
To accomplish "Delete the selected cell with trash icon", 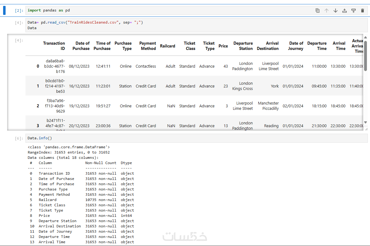I will (x=363, y=11).
